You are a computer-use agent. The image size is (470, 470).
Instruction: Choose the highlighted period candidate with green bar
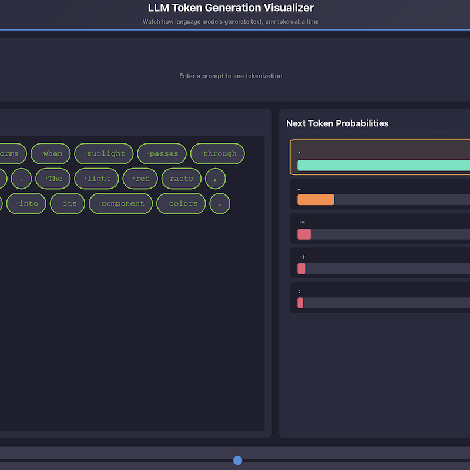click(382, 157)
